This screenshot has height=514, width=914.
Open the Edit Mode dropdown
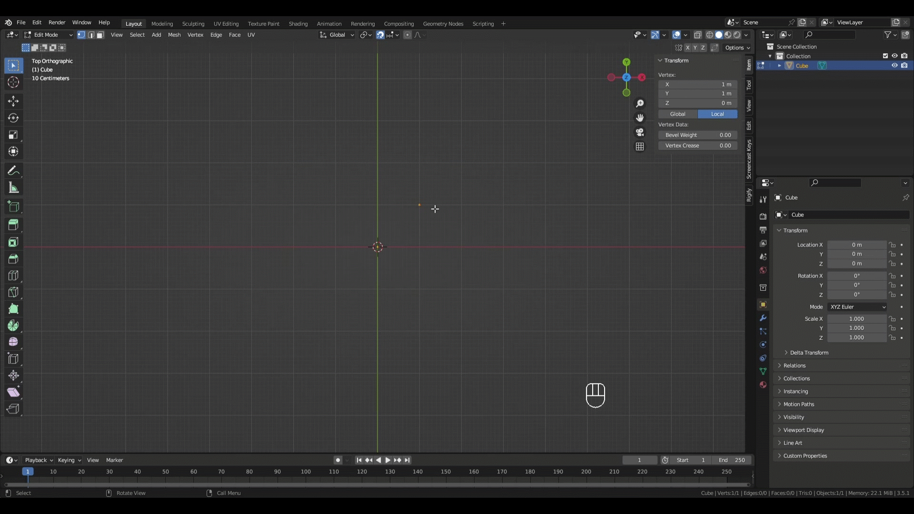coord(48,35)
